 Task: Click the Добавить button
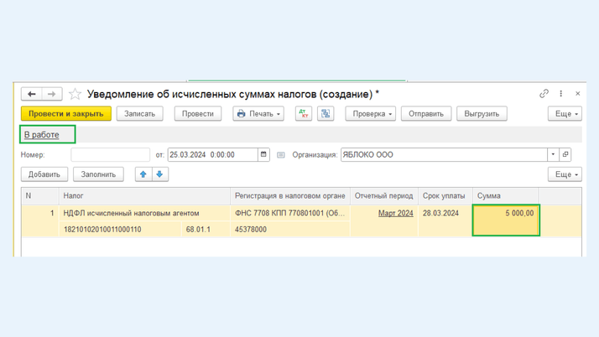point(44,174)
